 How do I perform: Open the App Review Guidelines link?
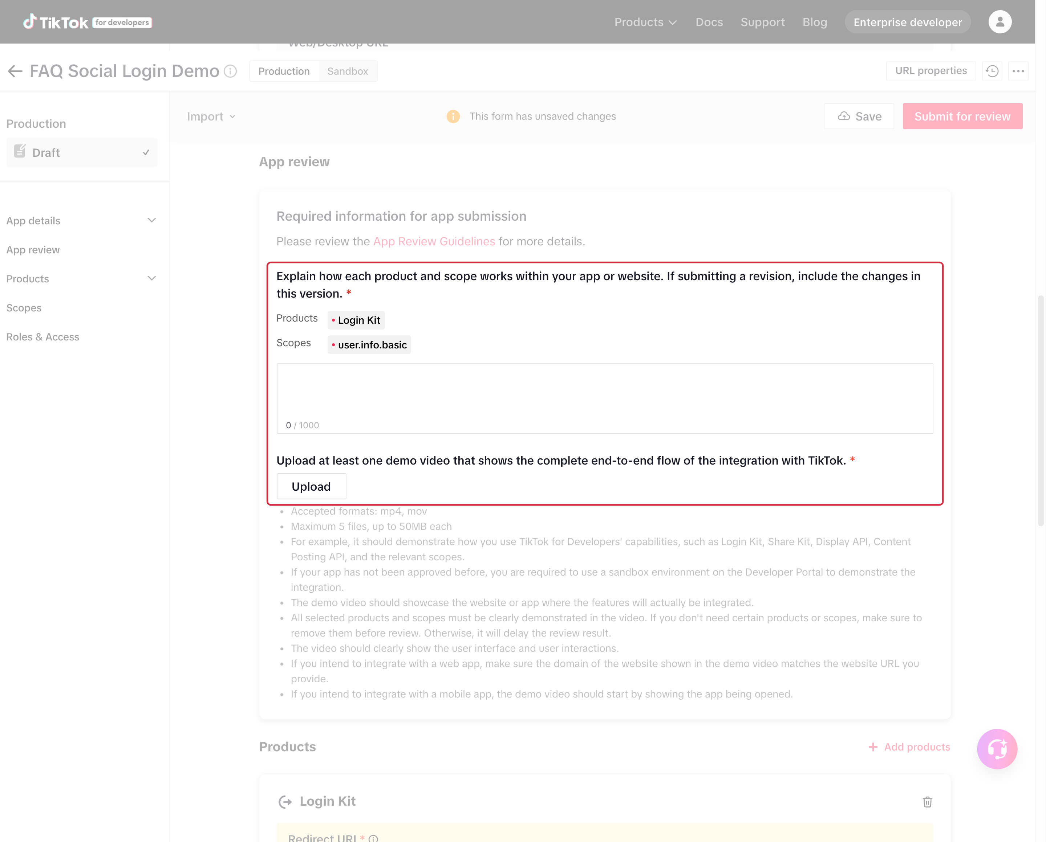(434, 241)
